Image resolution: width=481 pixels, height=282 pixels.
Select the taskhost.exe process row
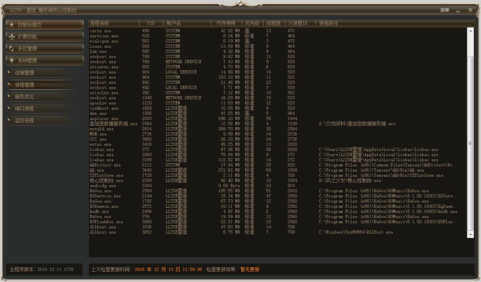click(x=277, y=108)
